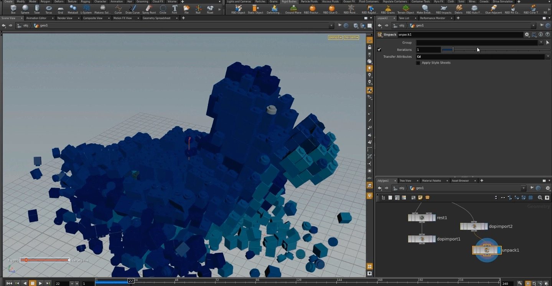Click the Static Object shelf tool
Image resolution: width=552 pixels, height=286 pixels.
tap(255, 9)
